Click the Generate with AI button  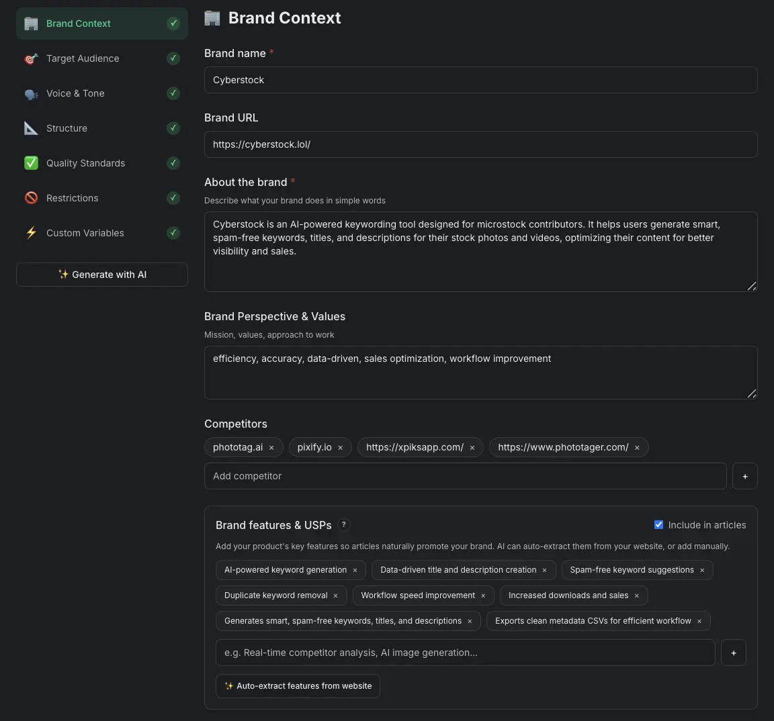click(101, 275)
